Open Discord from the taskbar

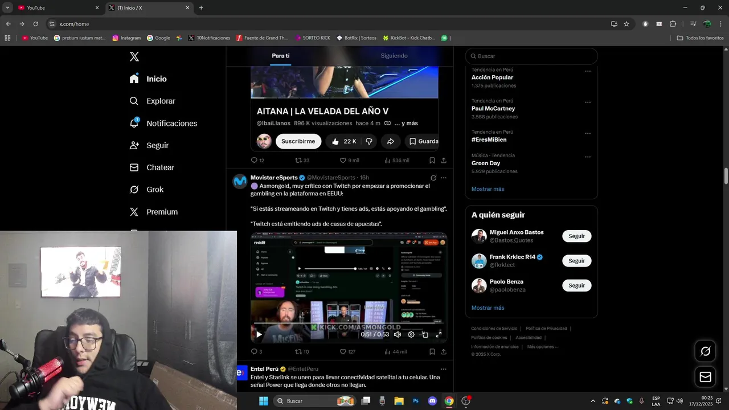tap(432, 401)
